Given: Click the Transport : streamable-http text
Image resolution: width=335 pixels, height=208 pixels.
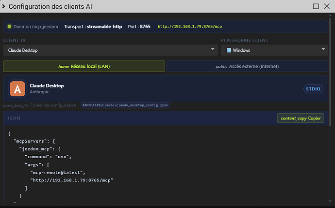Looking at the screenshot, I should [93, 27].
